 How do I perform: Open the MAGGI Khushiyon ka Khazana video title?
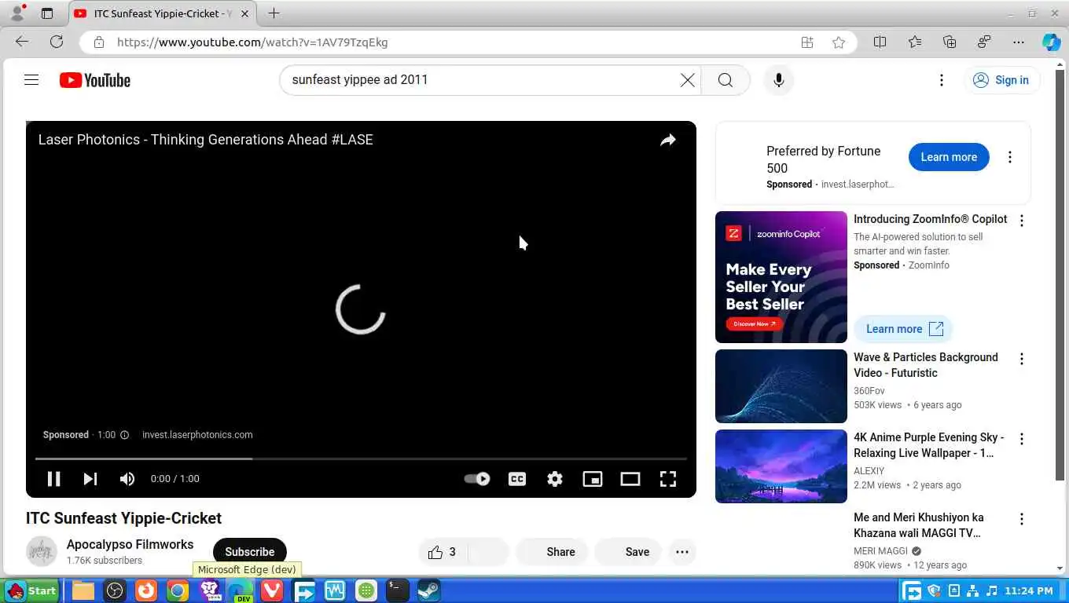coord(918,525)
